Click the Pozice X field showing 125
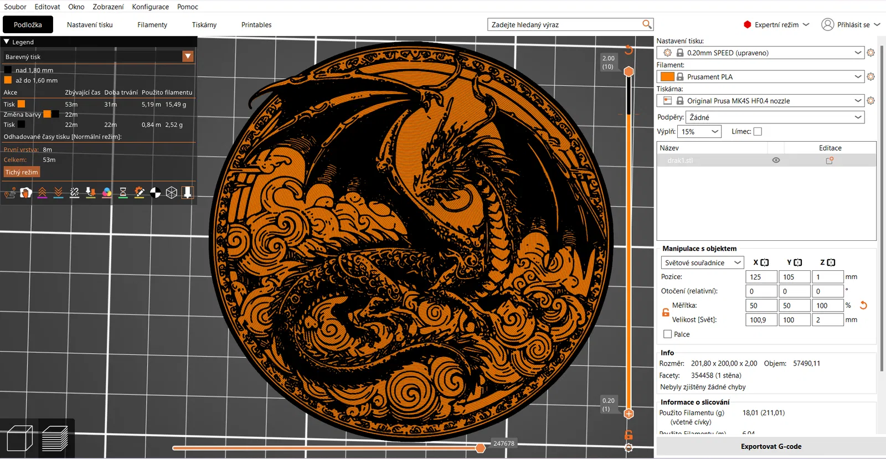 click(761, 276)
